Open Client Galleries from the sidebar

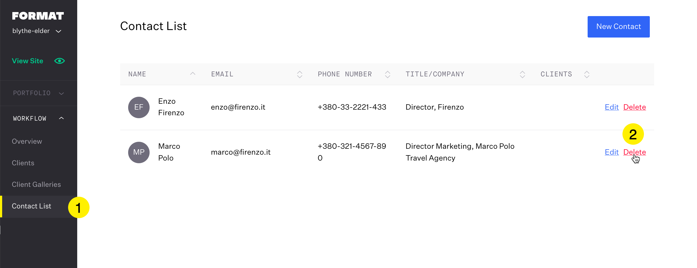[36, 184]
